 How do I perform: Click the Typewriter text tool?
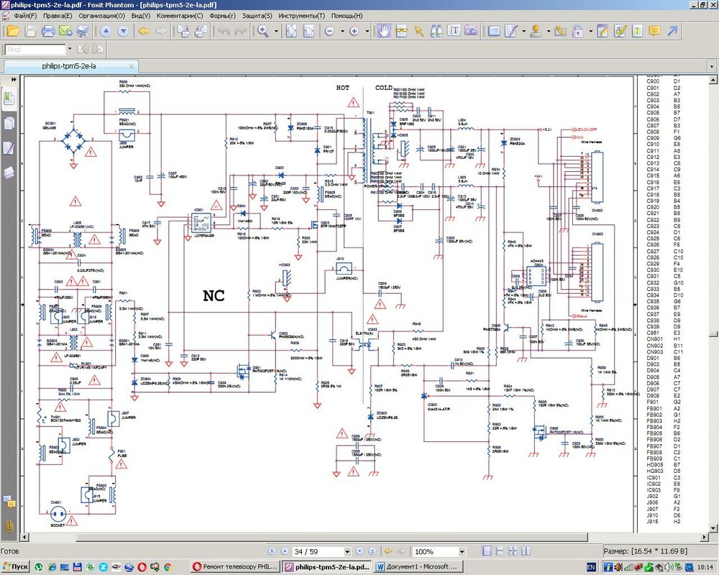point(454,31)
